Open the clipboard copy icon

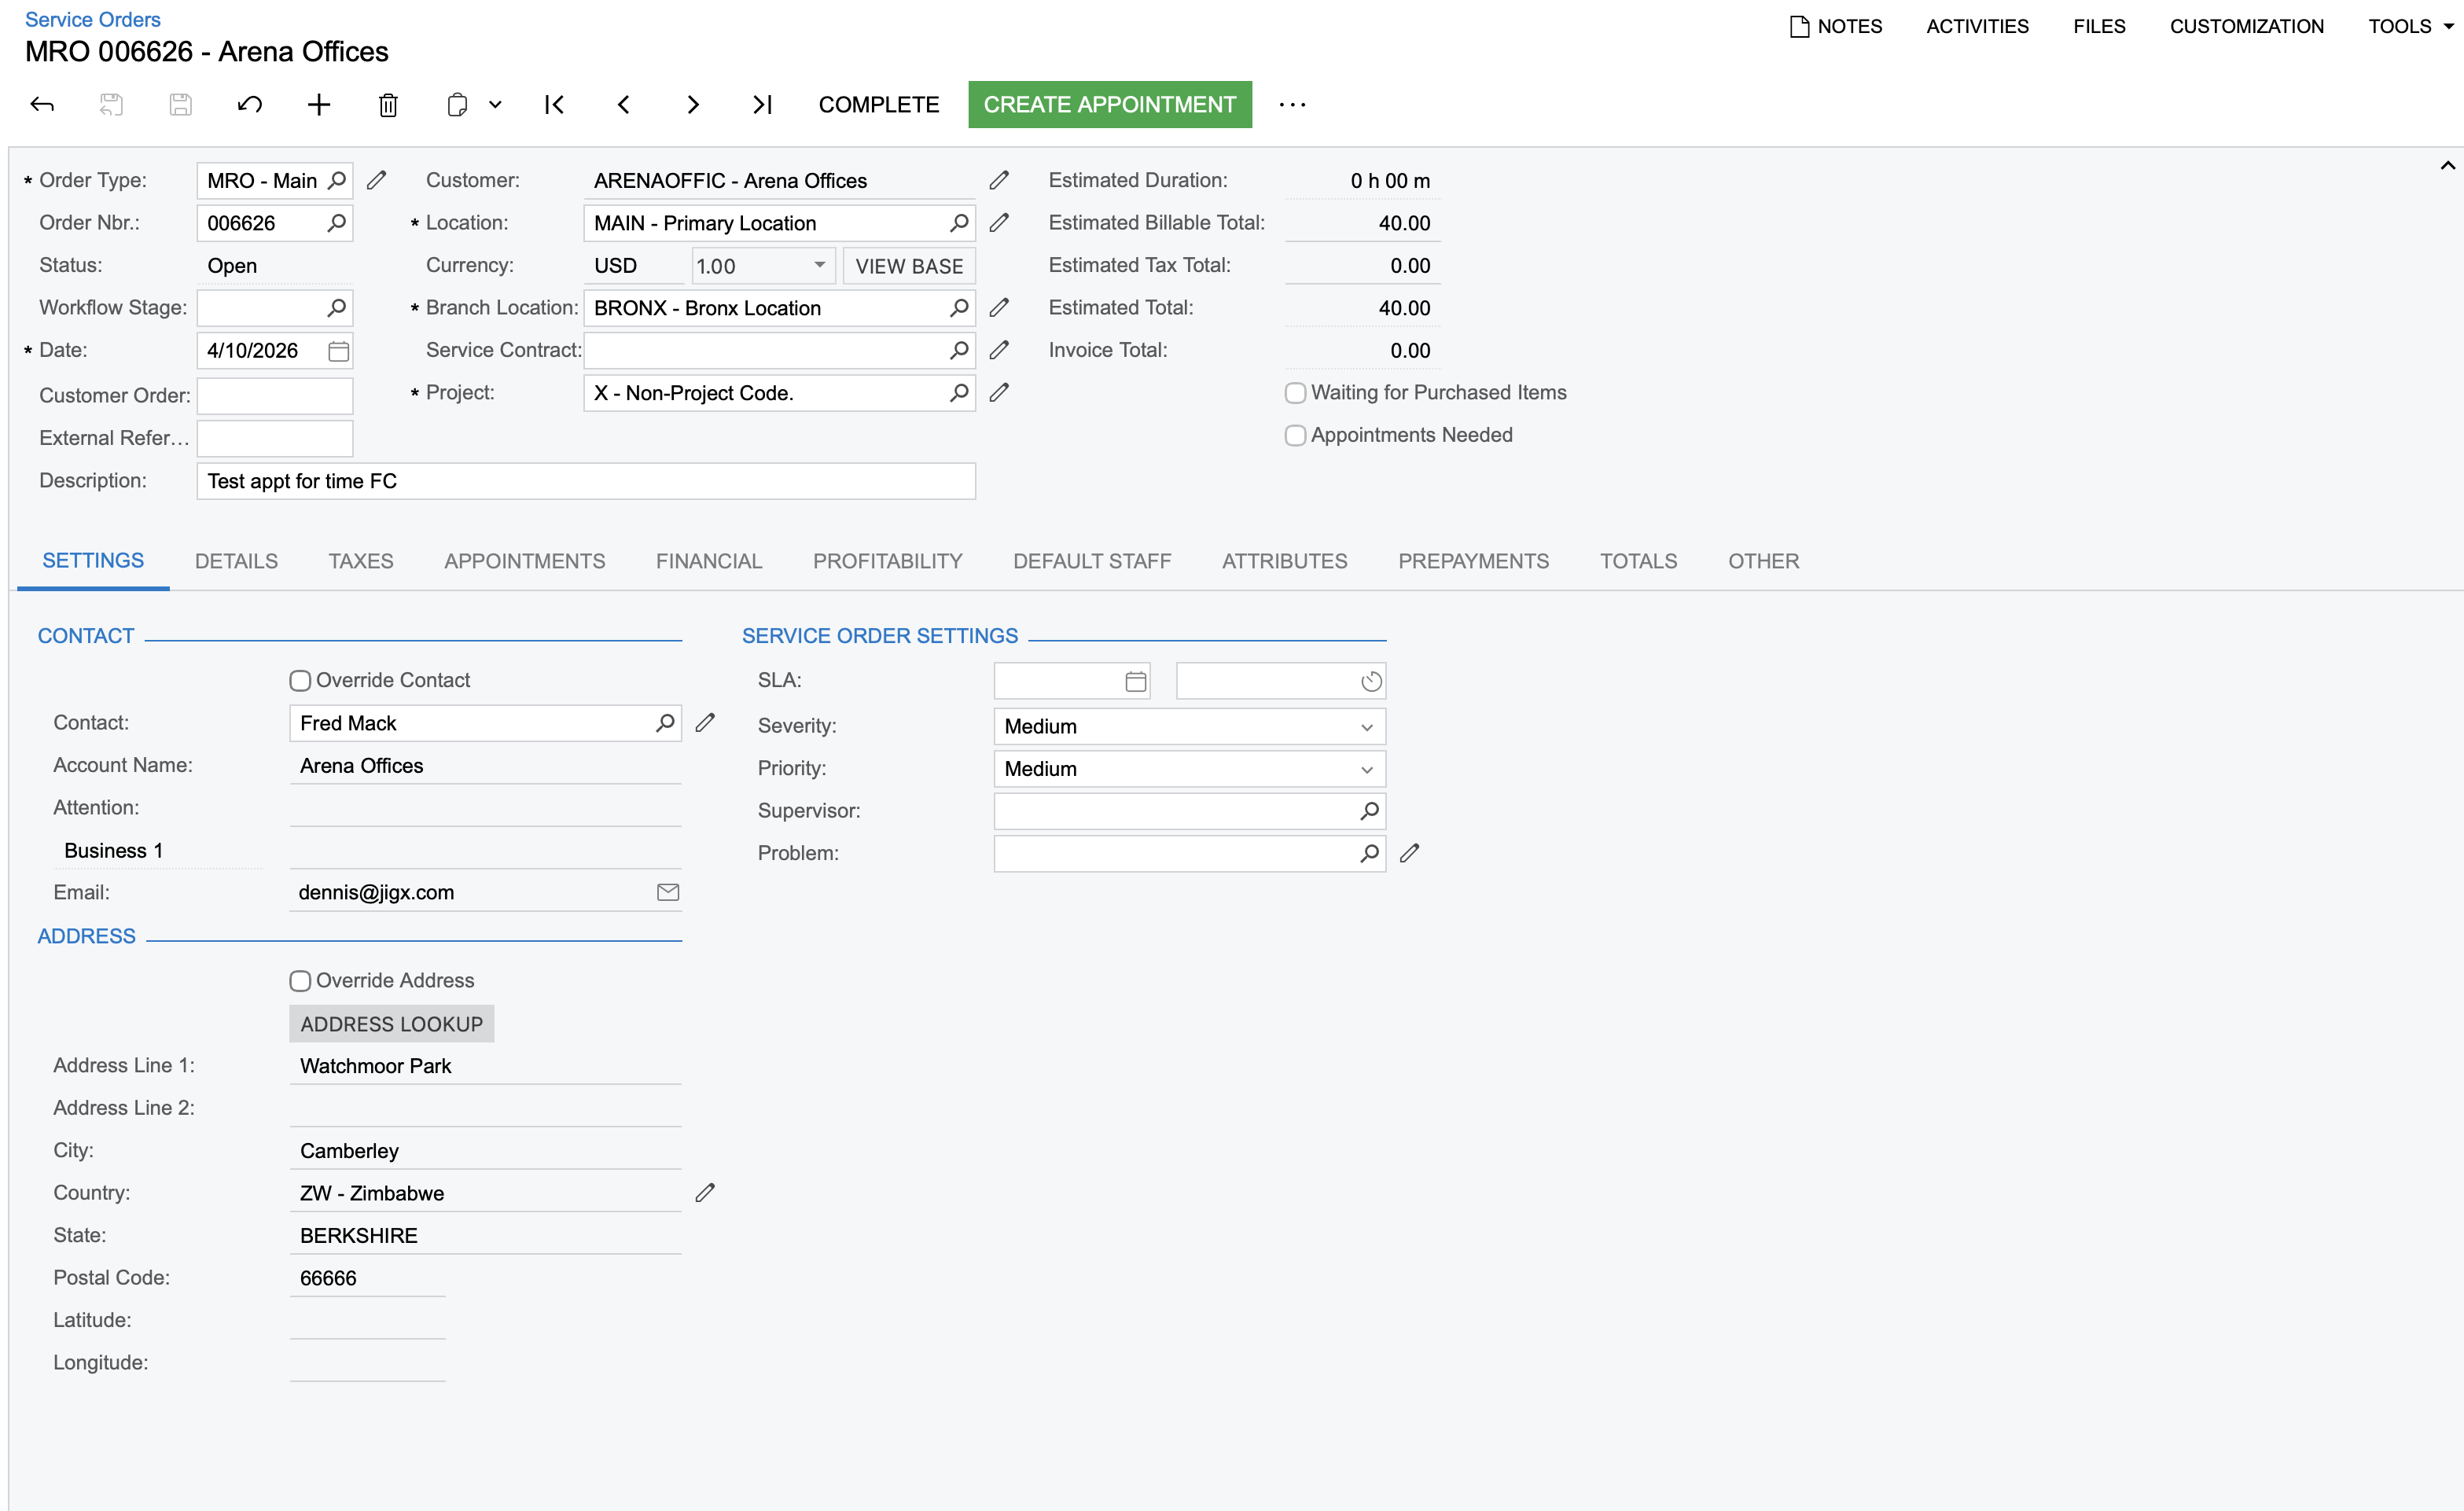click(456, 104)
